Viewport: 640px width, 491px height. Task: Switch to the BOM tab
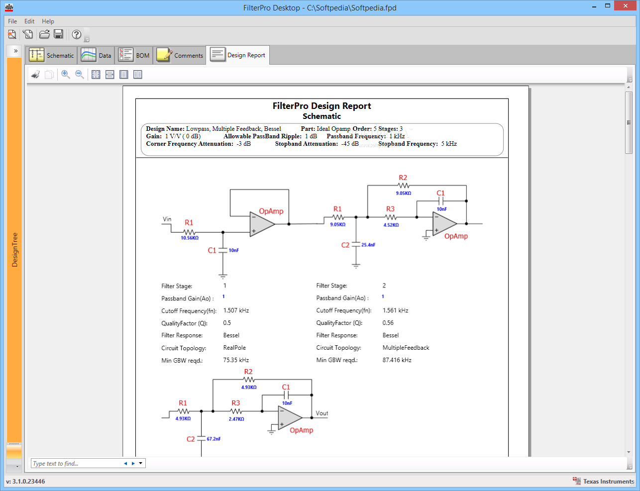(134, 55)
